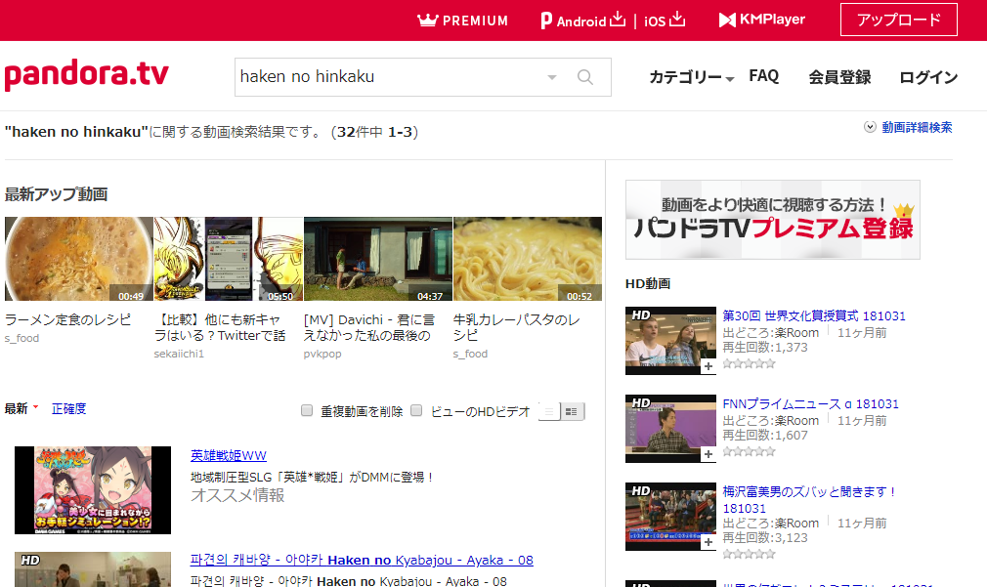Open ラーメン定食のレシピ video title

(x=68, y=319)
